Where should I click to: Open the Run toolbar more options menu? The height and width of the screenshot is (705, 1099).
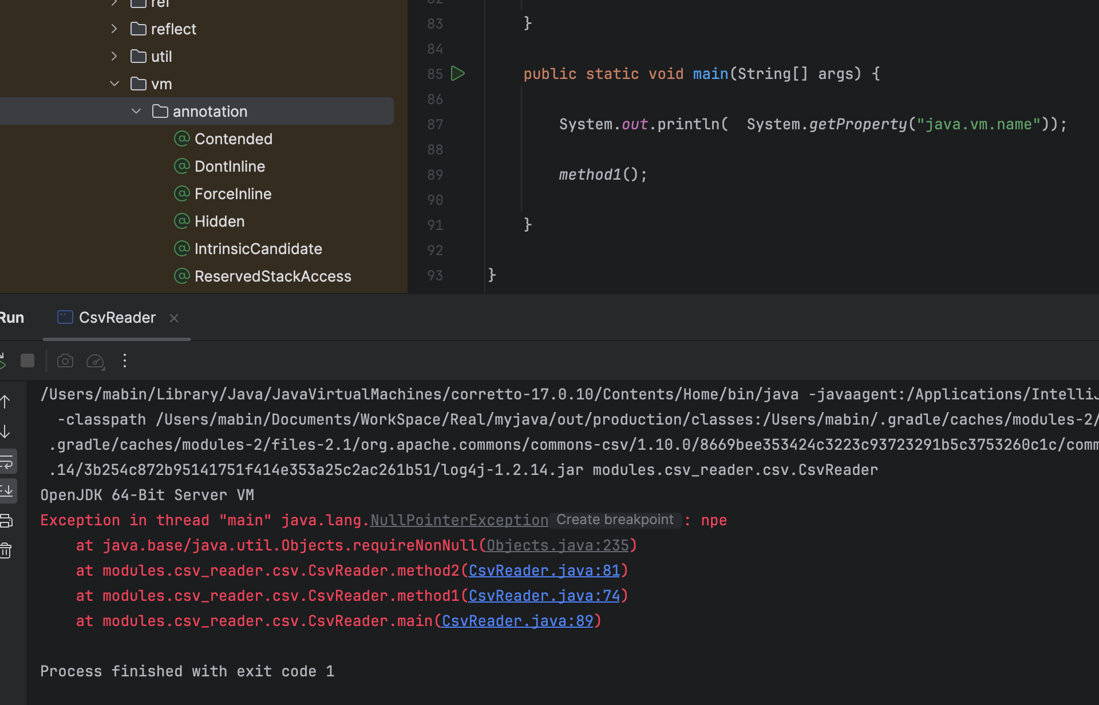click(x=125, y=361)
